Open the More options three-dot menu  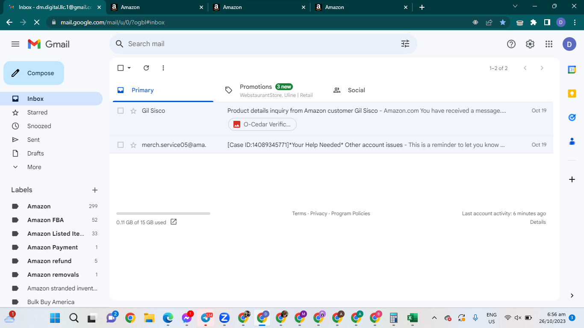click(x=163, y=68)
